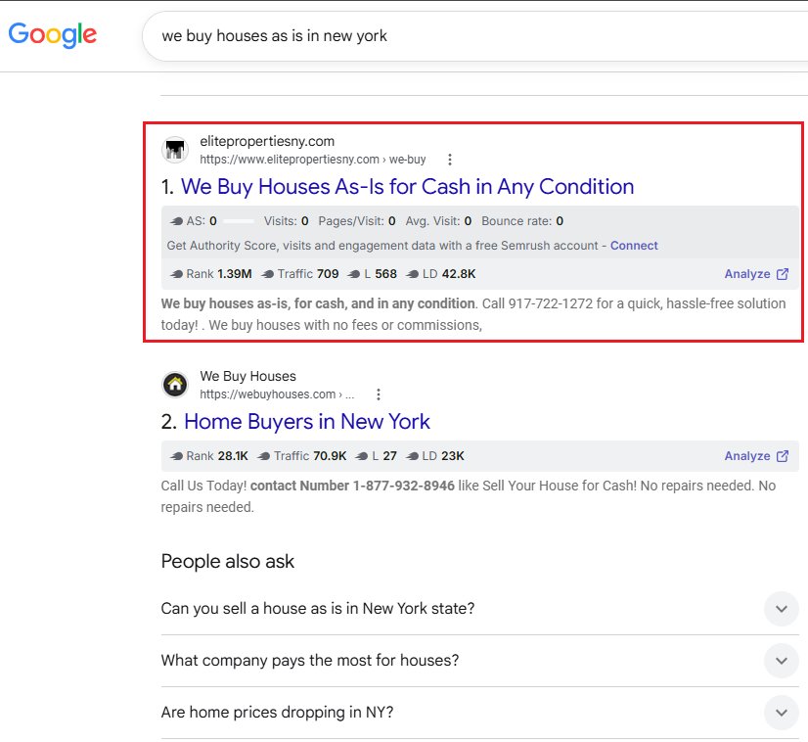
Task: Click the Google logo
Action: [x=53, y=34]
